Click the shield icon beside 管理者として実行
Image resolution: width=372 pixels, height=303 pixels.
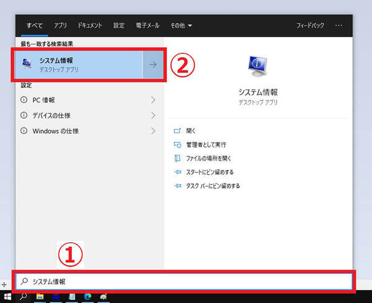pos(177,144)
